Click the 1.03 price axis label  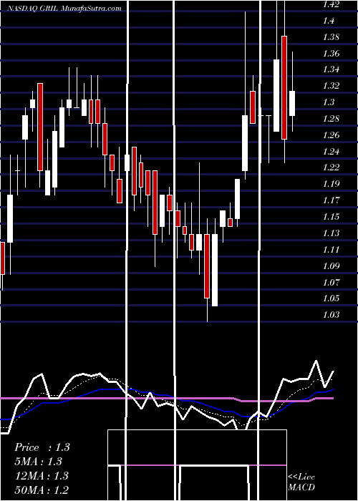click(331, 314)
